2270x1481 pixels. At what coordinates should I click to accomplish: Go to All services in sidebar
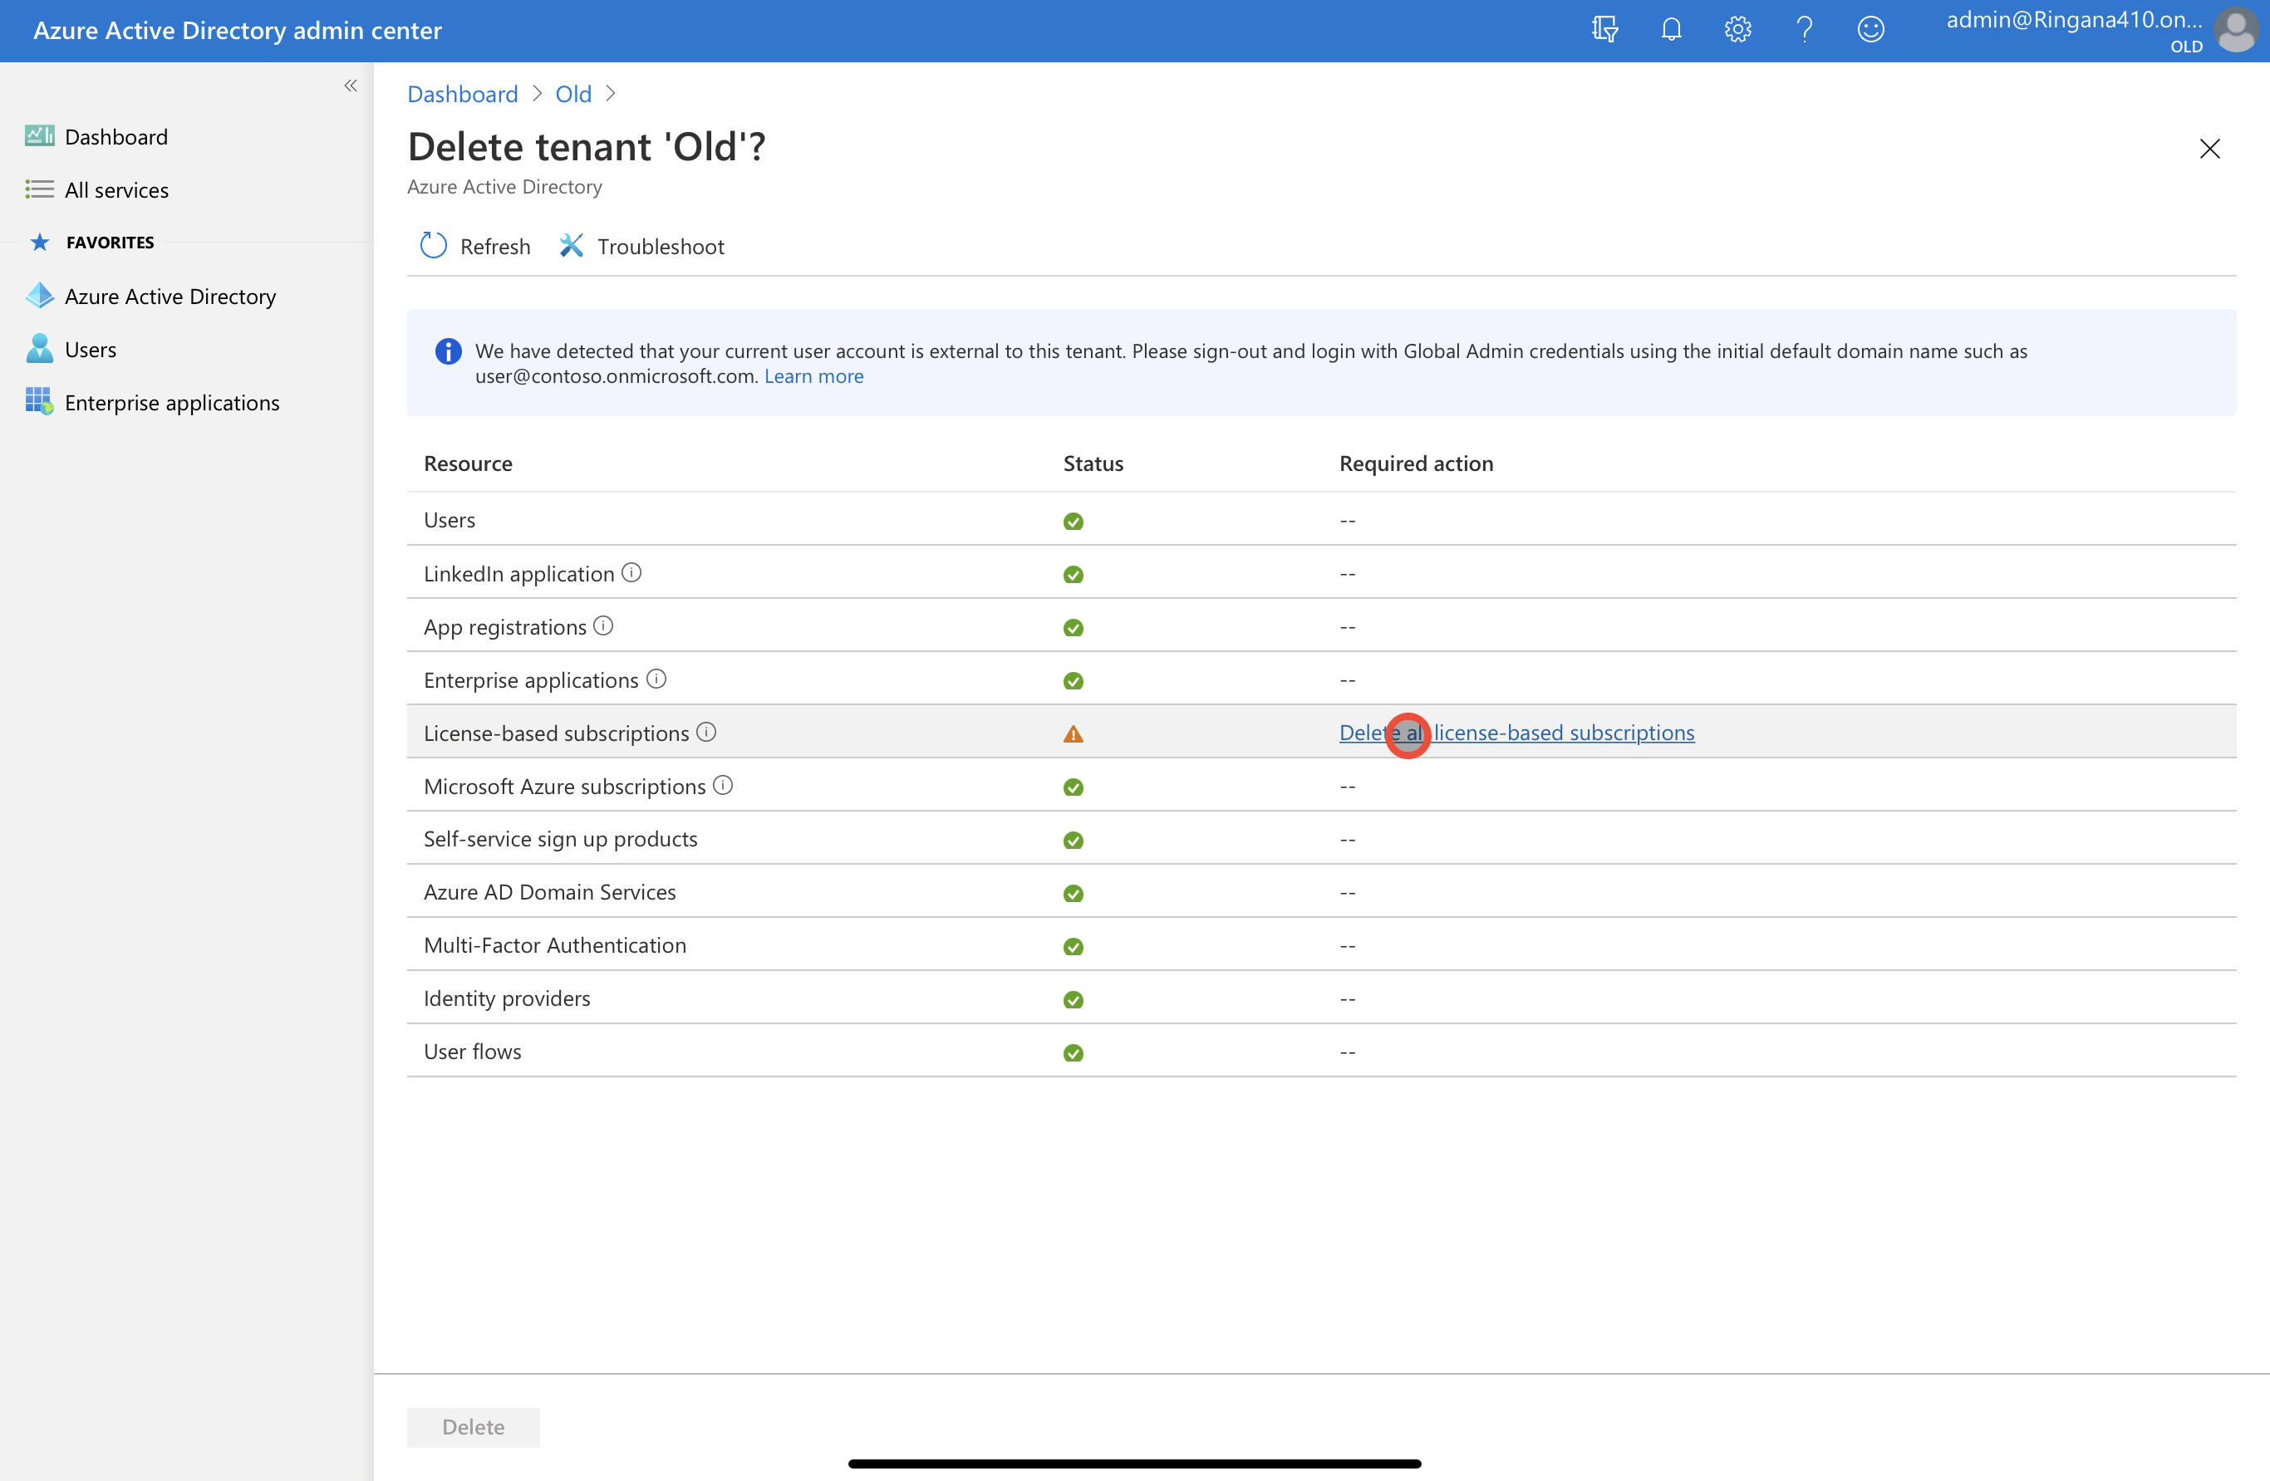(116, 189)
